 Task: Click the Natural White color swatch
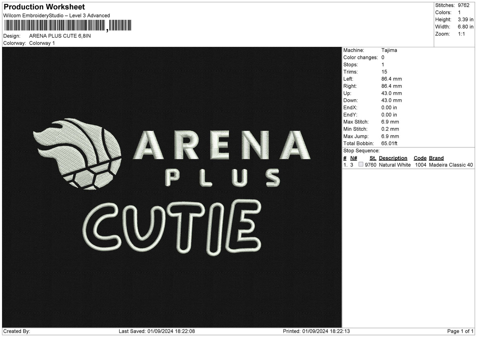coord(361,165)
